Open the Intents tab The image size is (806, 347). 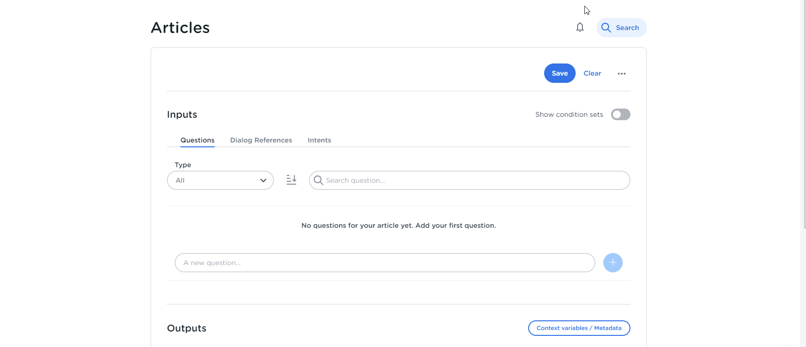coord(319,140)
